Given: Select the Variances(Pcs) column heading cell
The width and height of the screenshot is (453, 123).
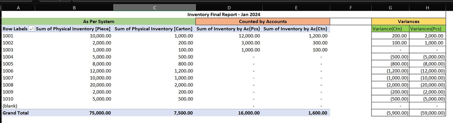Looking at the screenshot, I should [x=427, y=29].
